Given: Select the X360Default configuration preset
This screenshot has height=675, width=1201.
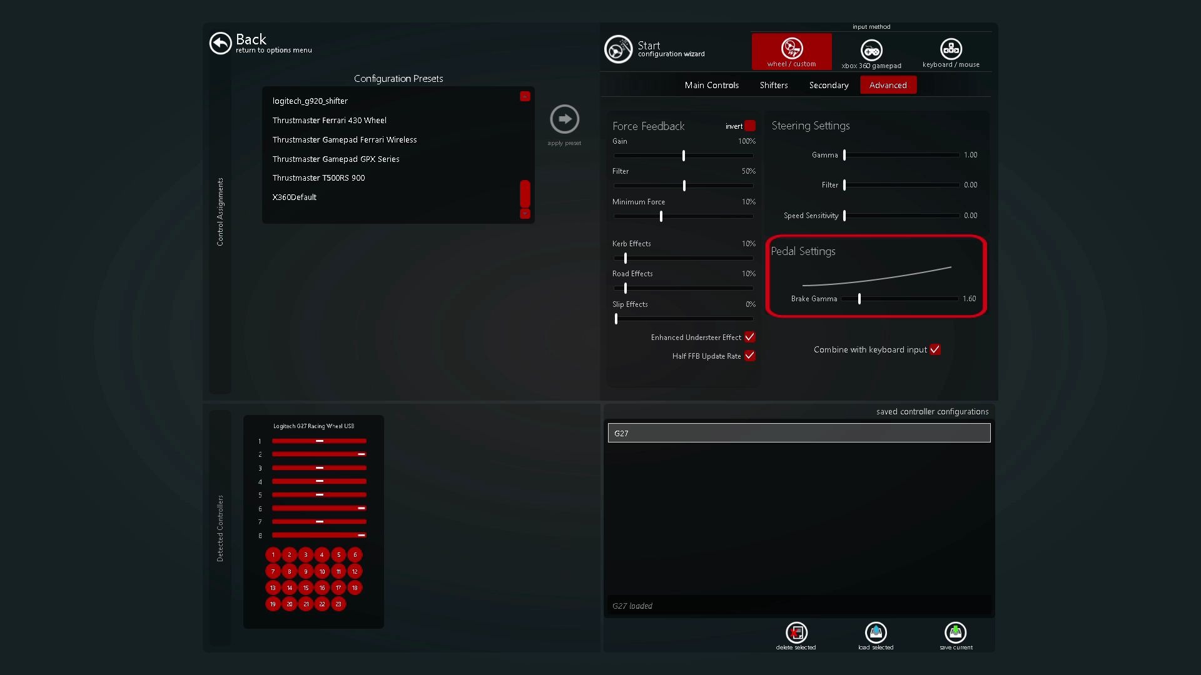Looking at the screenshot, I should 295,197.
